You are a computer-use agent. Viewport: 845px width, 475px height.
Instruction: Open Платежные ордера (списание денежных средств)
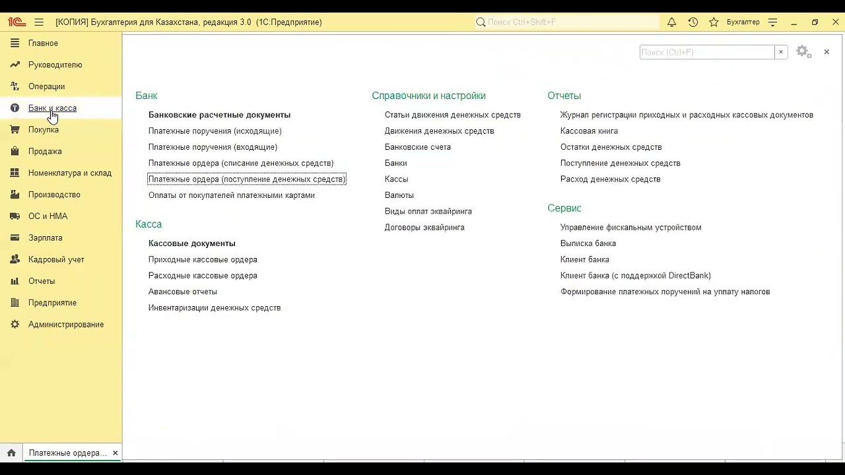[x=241, y=163]
